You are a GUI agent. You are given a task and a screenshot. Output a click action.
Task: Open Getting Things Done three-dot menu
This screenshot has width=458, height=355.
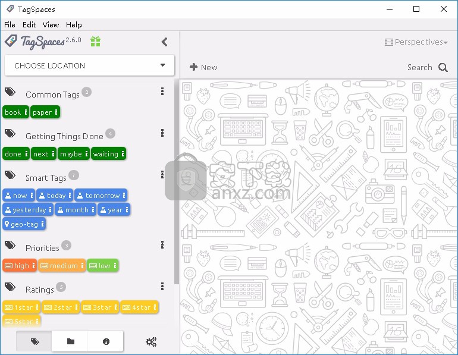tap(162, 133)
